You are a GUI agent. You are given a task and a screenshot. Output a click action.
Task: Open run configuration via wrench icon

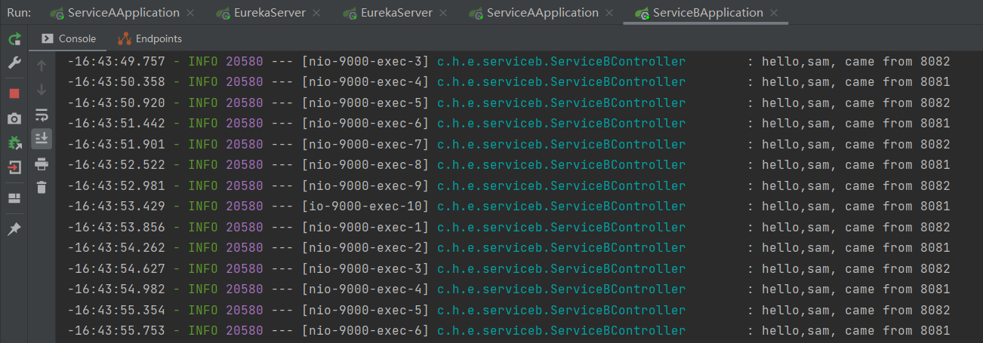point(14,64)
